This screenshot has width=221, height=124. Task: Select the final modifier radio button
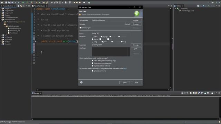tap(122, 42)
